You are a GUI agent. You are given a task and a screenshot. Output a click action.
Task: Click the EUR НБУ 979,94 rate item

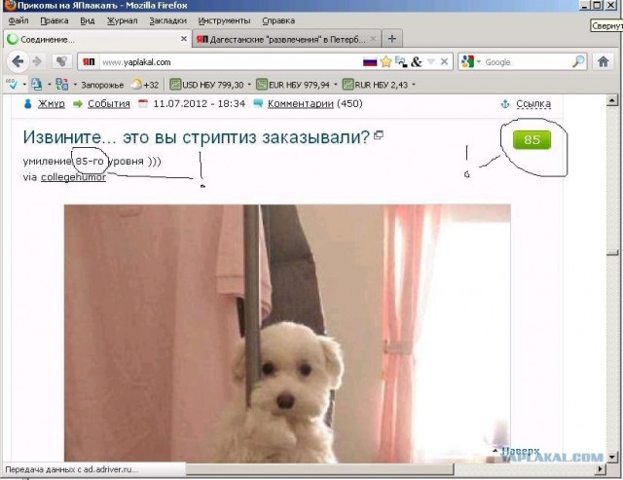(x=296, y=85)
